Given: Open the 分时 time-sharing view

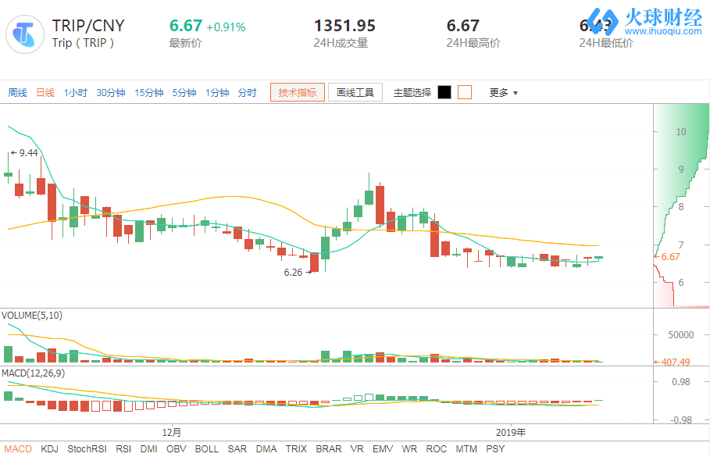Looking at the screenshot, I should (x=248, y=91).
